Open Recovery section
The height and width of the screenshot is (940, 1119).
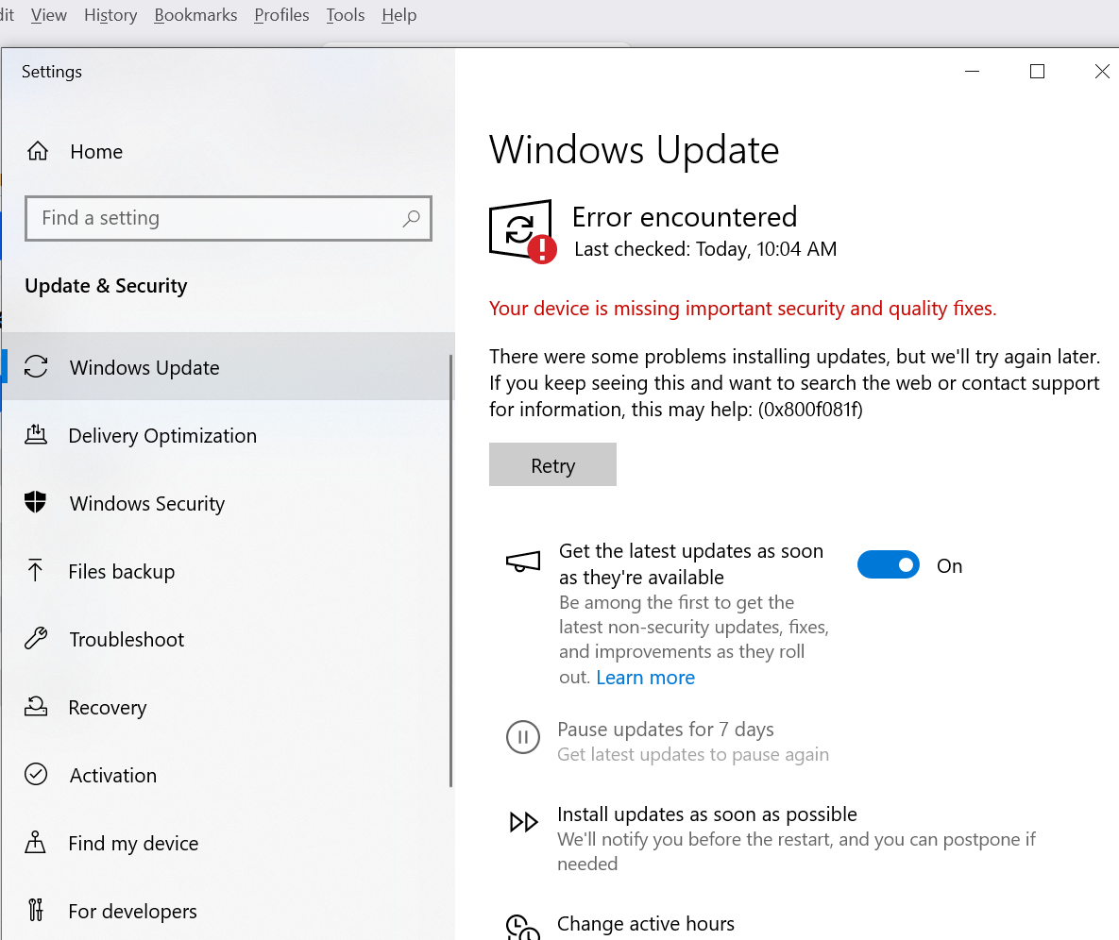click(x=227, y=706)
